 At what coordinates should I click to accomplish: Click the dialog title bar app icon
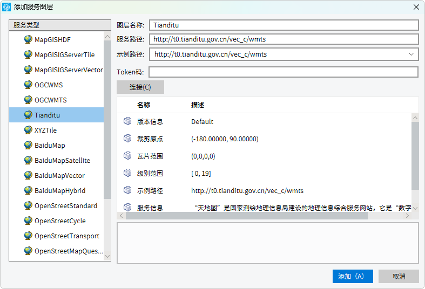point(6,7)
